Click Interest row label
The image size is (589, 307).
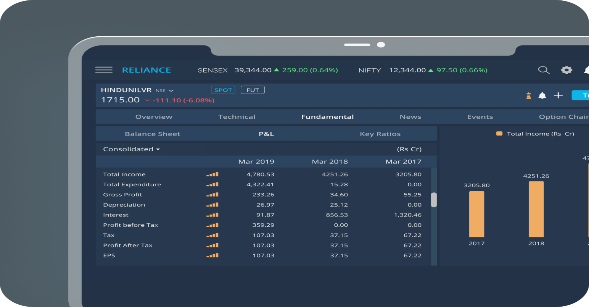pos(116,215)
